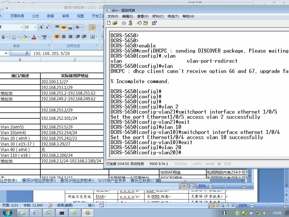Open 编辑(E) menu in HyperTerminal
The height and width of the screenshot is (217, 289).
coord(128,16)
